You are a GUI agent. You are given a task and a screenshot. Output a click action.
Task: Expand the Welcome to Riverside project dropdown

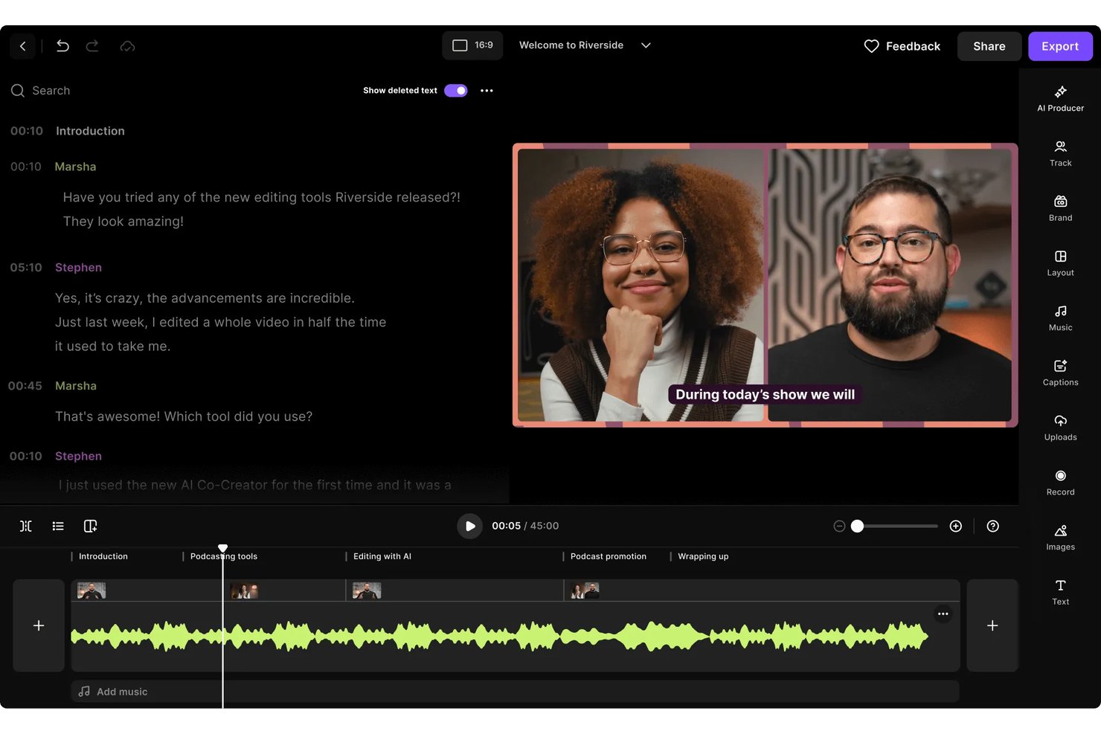tap(646, 45)
